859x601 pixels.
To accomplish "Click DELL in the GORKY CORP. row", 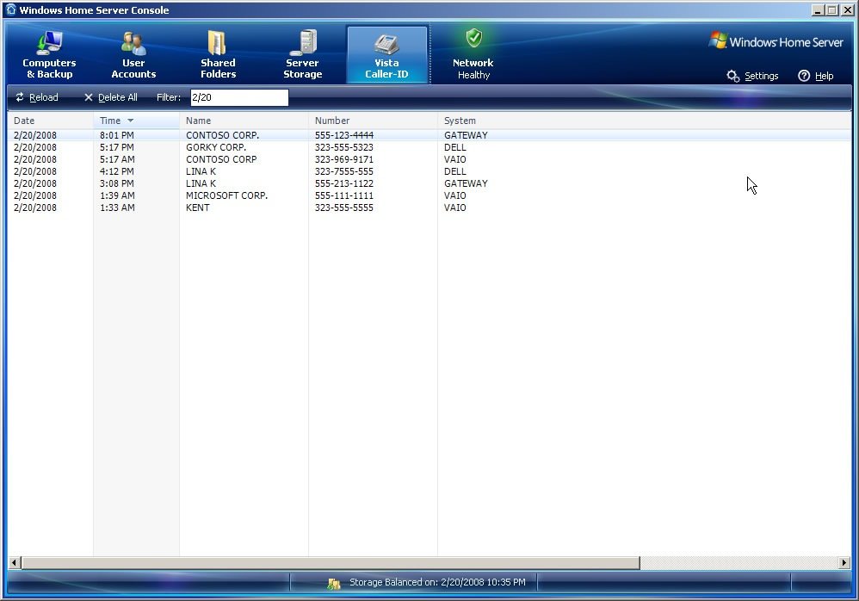I will [455, 147].
